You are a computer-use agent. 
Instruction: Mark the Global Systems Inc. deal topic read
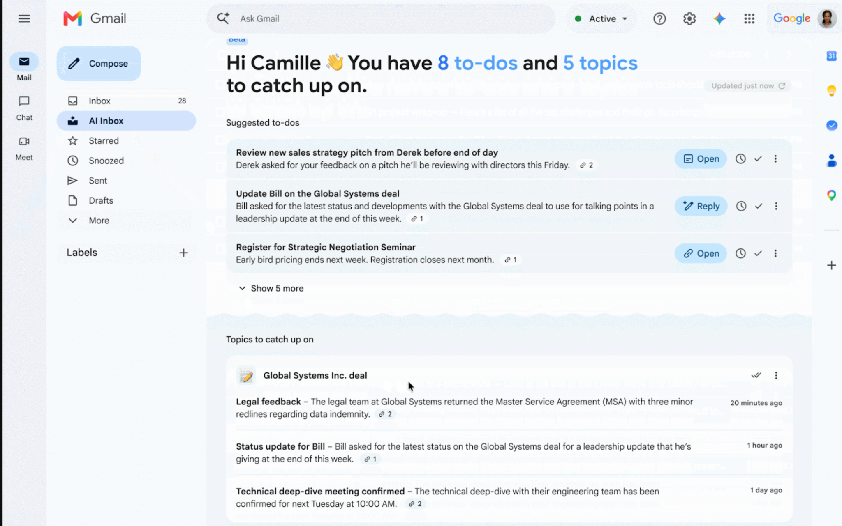tap(756, 375)
